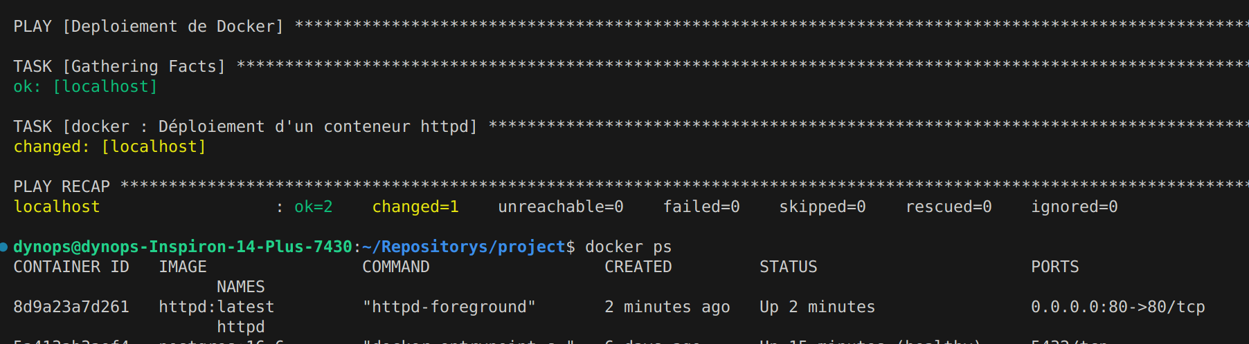The height and width of the screenshot is (344, 1249).
Task: Click the 0.0.0.0:80->80/tcp port mapping
Action: (x=1118, y=307)
